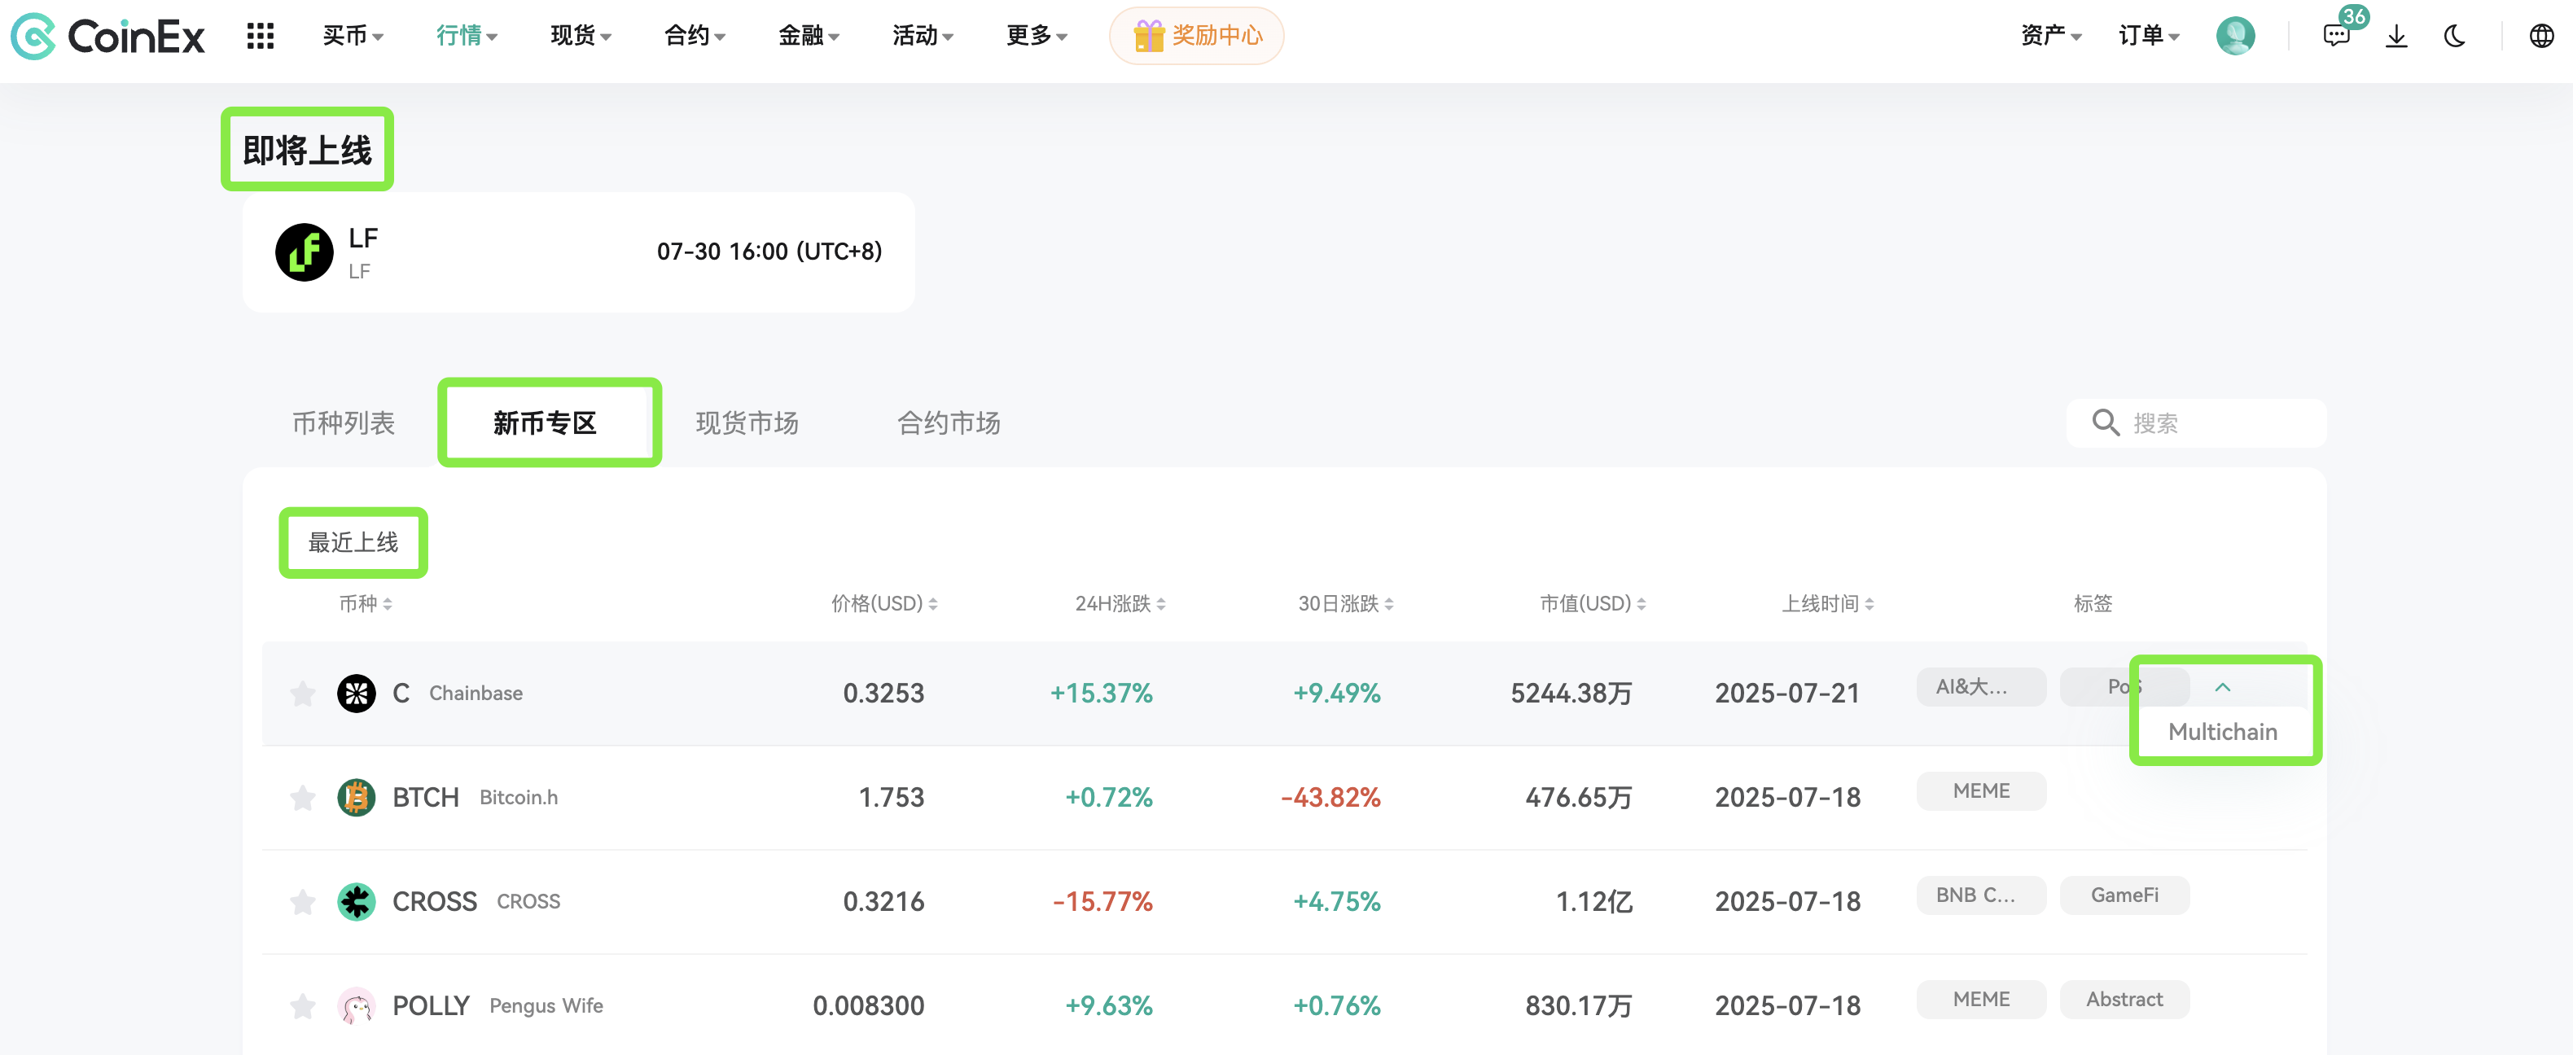Viewport: 2573px width, 1055px height.
Task: Open the 行情 dropdown menu
Action: click(x=467, y=36)
